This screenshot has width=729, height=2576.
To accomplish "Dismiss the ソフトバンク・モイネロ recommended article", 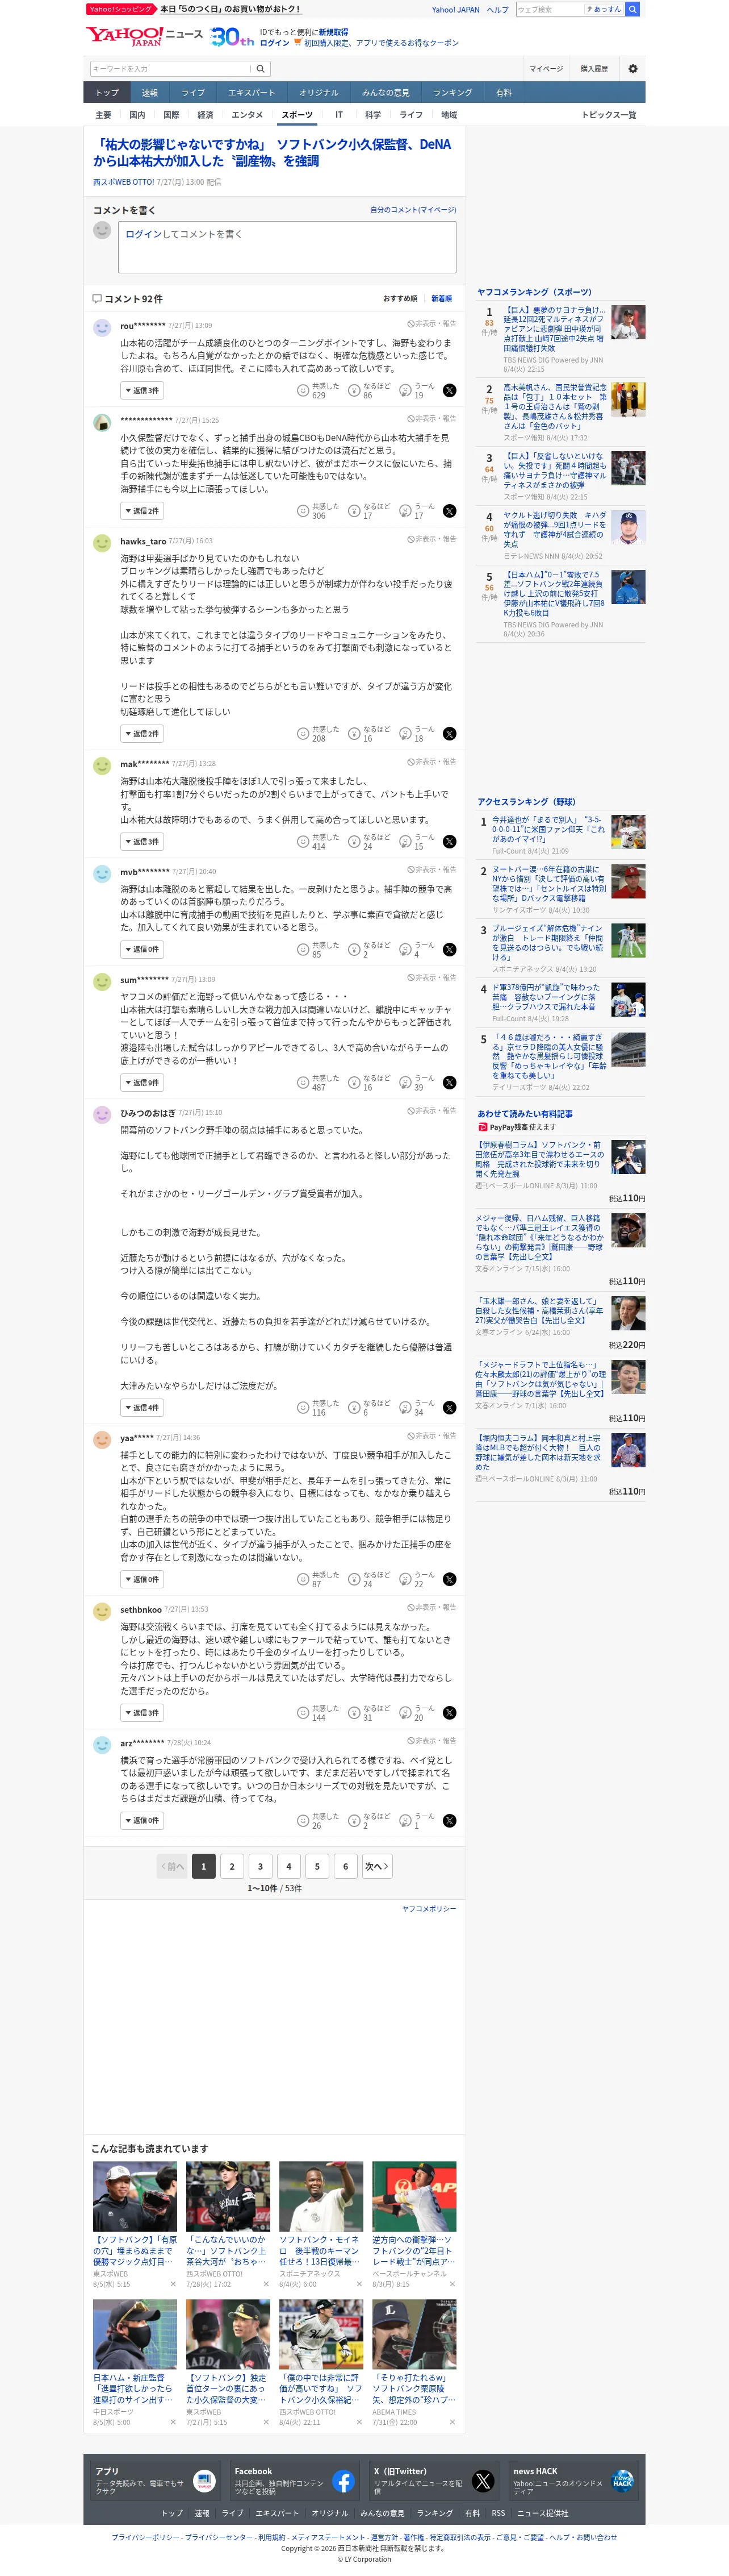I will 358,2284.
